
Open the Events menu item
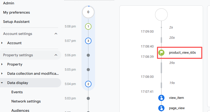pos(17,92)
